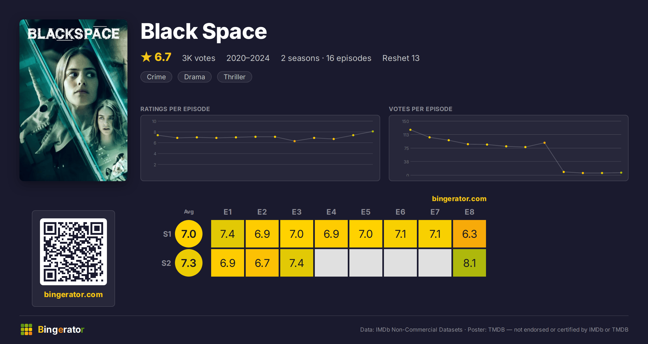
Task: Click the last point in ratings chart
Action: 373,132
